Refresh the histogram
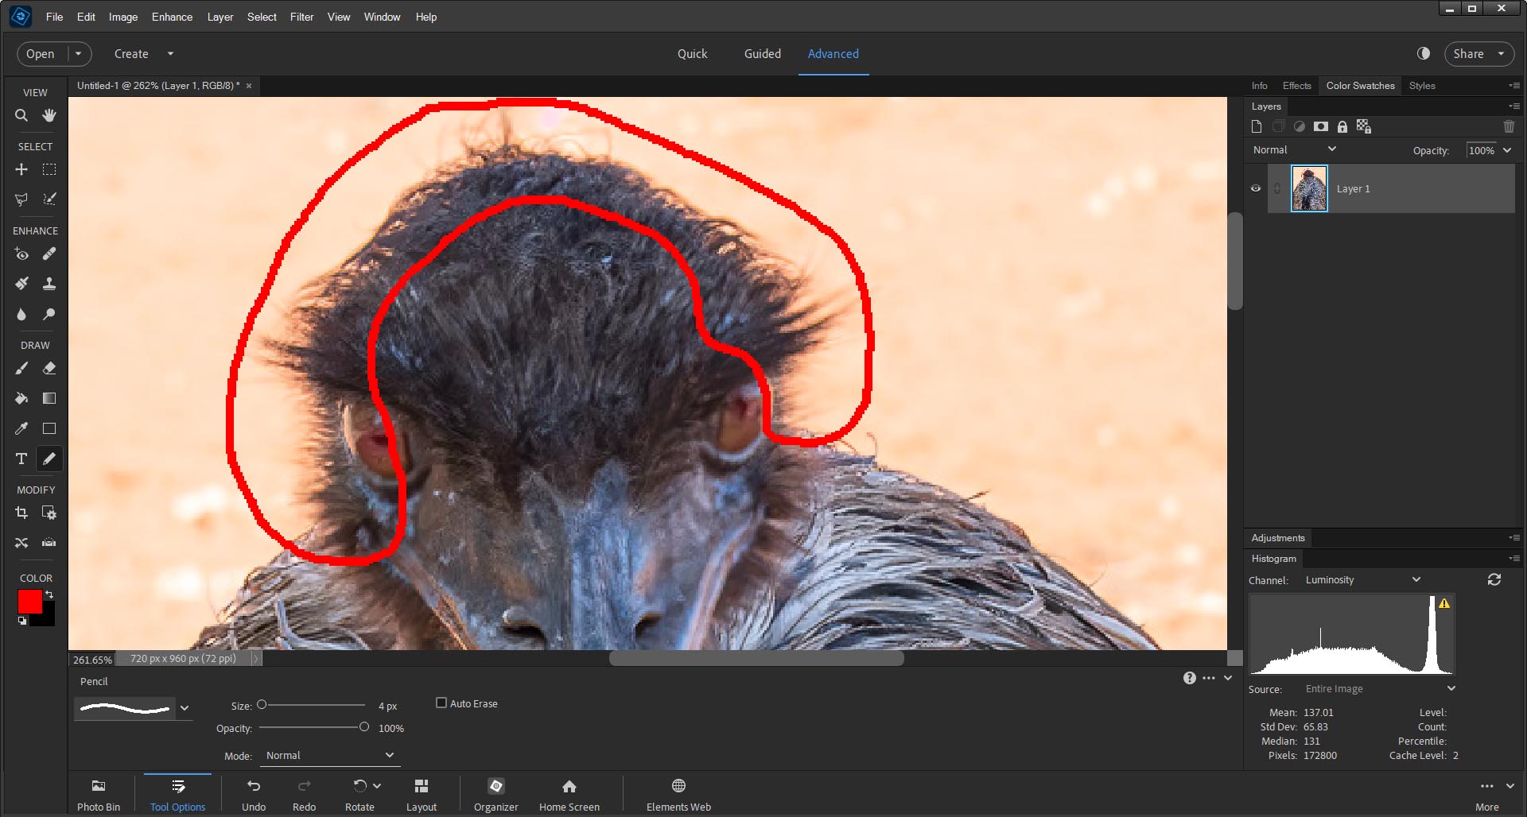1527x817 pixels. 1494,580
